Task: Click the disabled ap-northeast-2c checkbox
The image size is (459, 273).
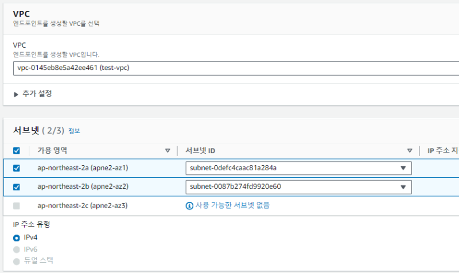Action: click(x=17, y=205)
